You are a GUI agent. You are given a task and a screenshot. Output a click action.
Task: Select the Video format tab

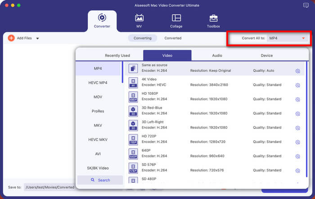click(167, 55)
